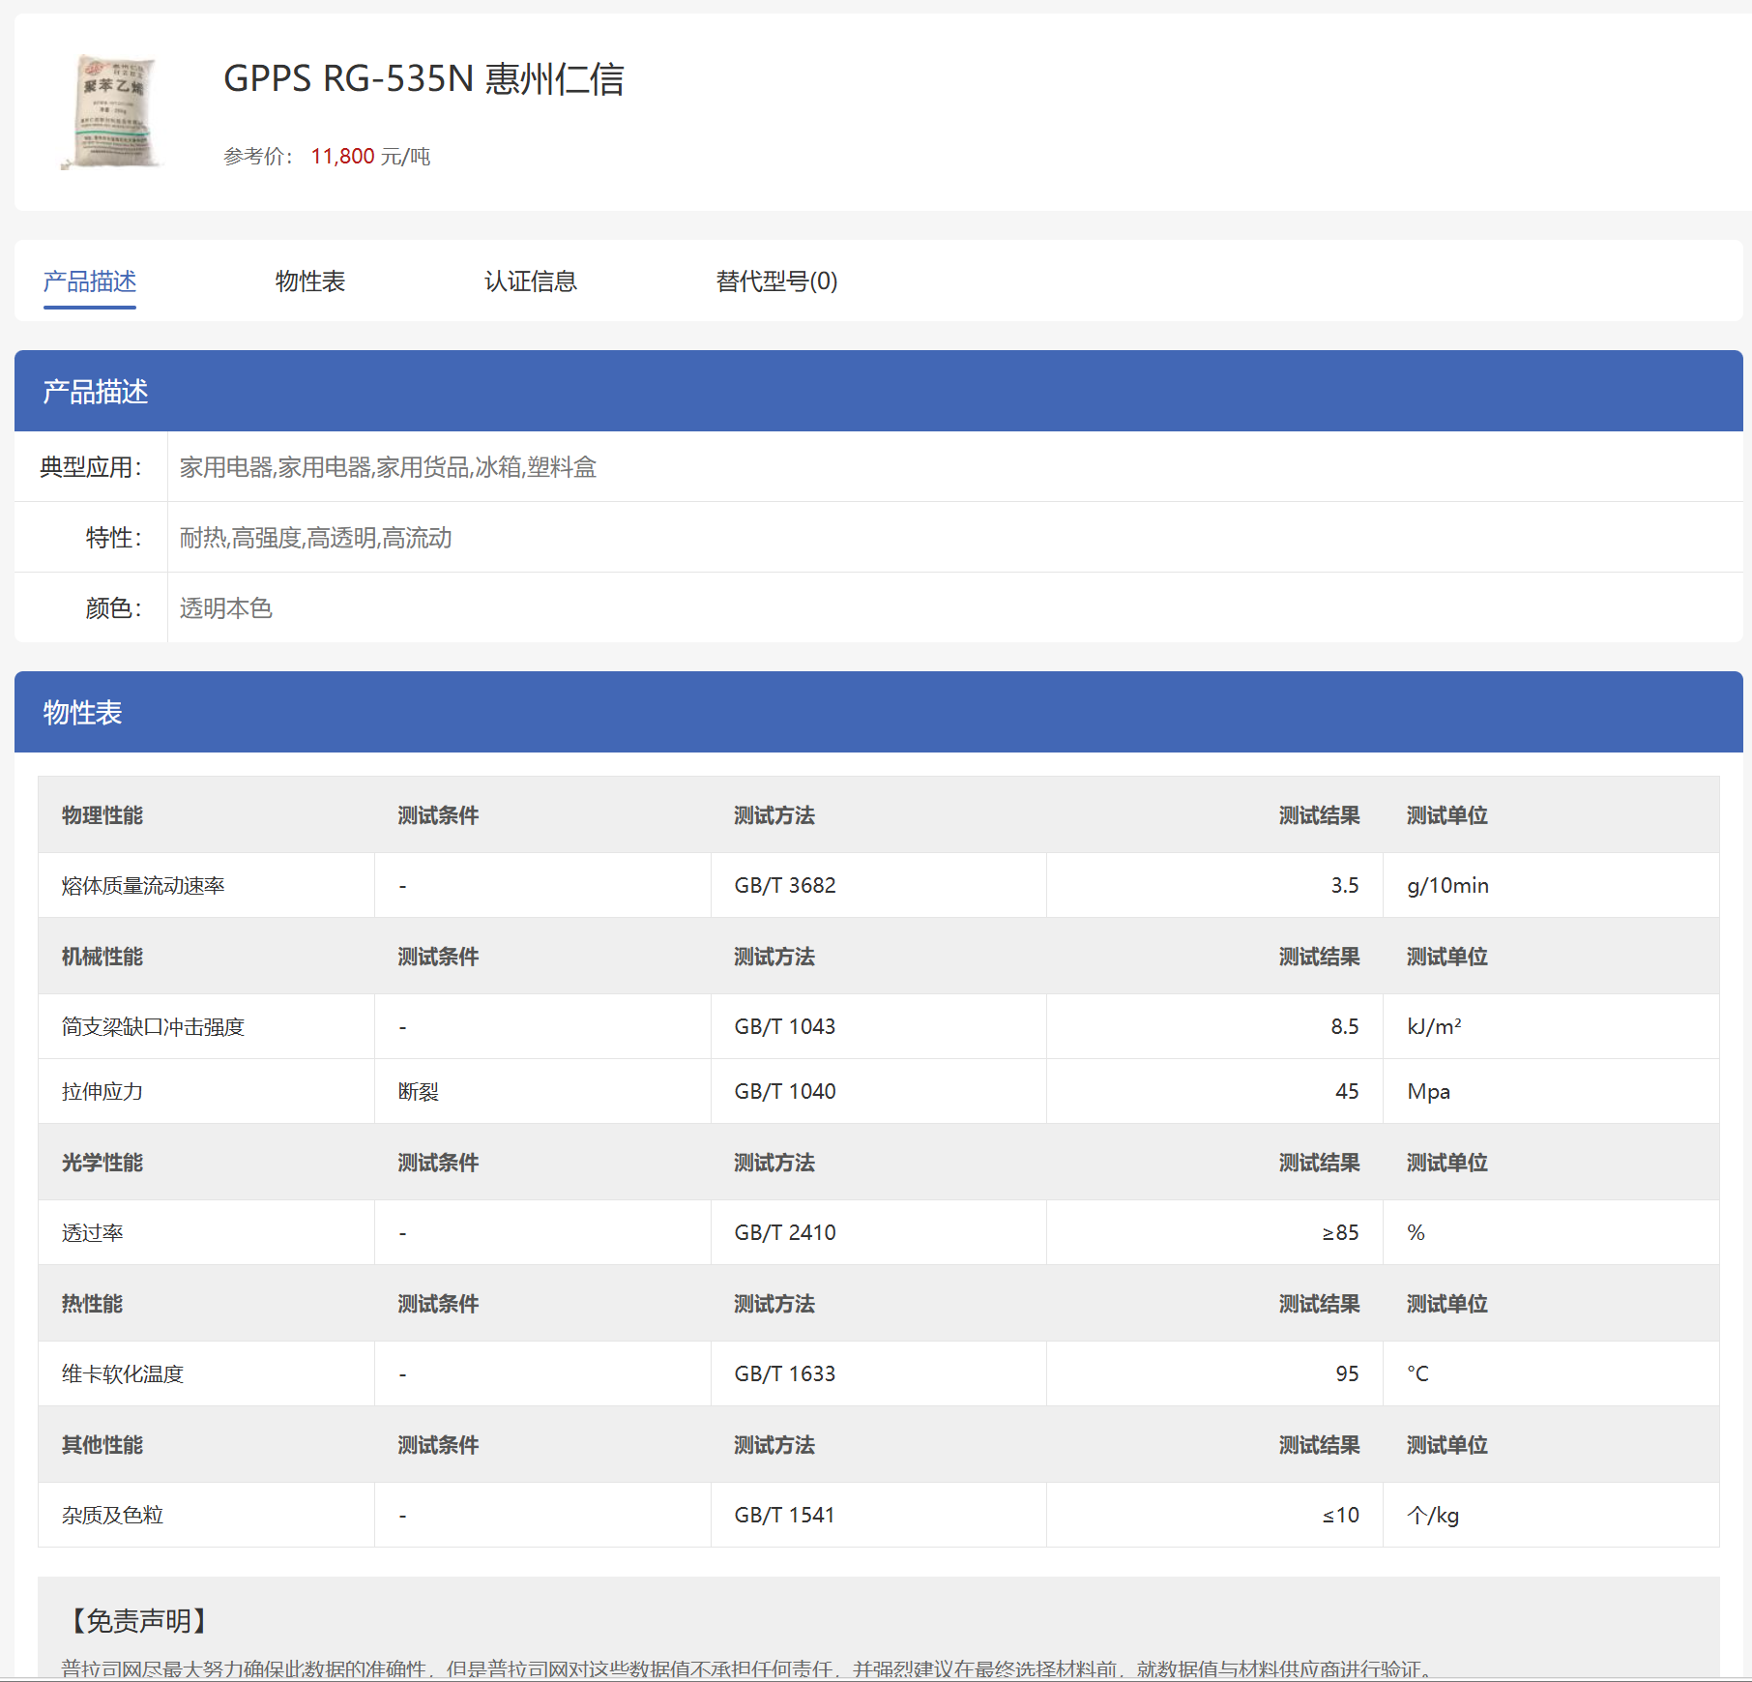Click the properties value 耐热,高强度,高透明,高流动
This screenshot has width=1752, height=1682.
[x=316, y=538]
